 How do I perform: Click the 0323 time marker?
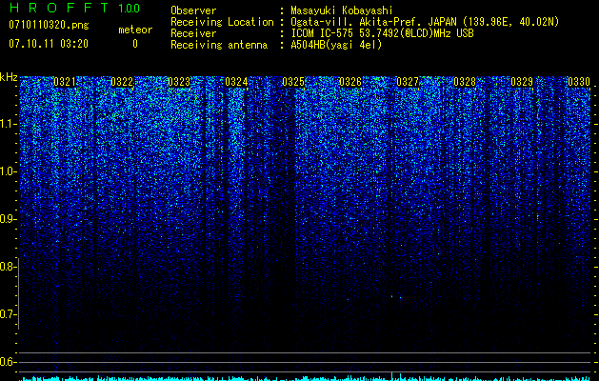pyautogui.click(x=179, y=82)
